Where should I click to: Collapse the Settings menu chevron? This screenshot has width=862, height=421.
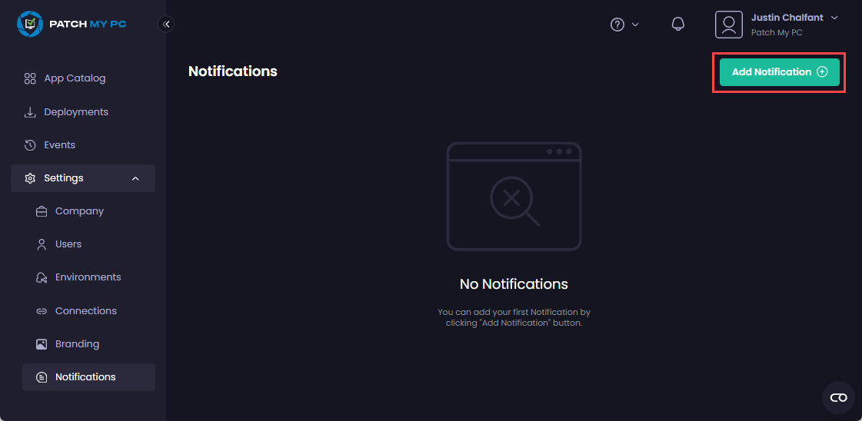coord(135,178)
